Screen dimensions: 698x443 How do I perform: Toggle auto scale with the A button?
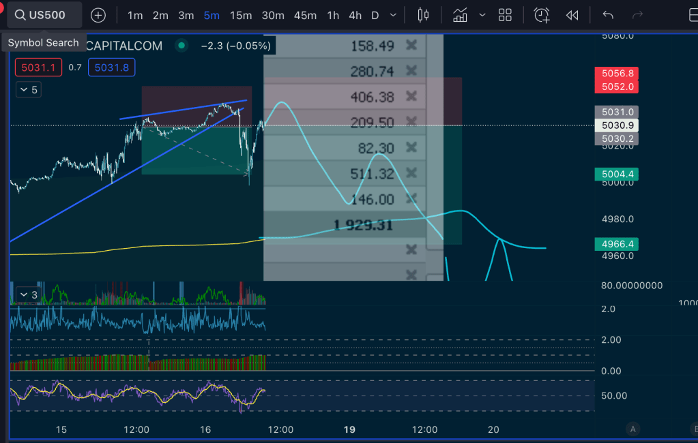click(633, 429)
